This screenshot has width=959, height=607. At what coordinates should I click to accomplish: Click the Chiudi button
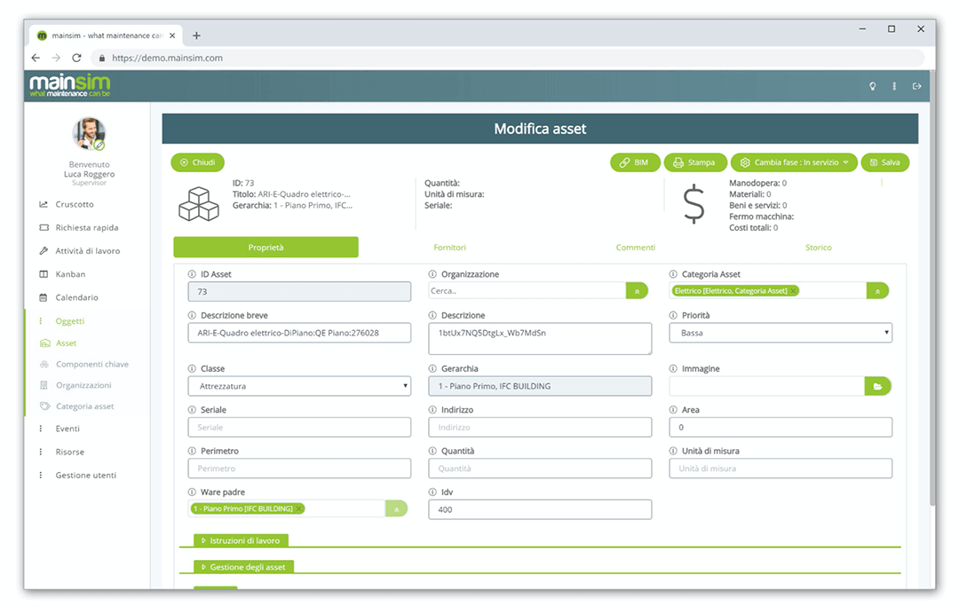[197, 162]
